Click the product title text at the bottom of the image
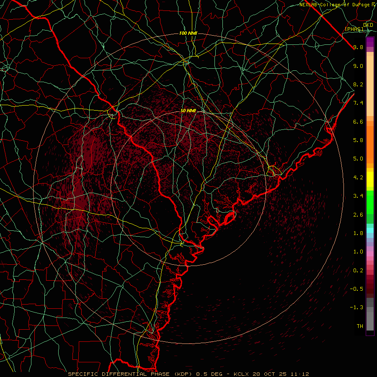Image resolution: width=377 pixels, height=377 pixels. pyautogui.click(x=188, y=374)
